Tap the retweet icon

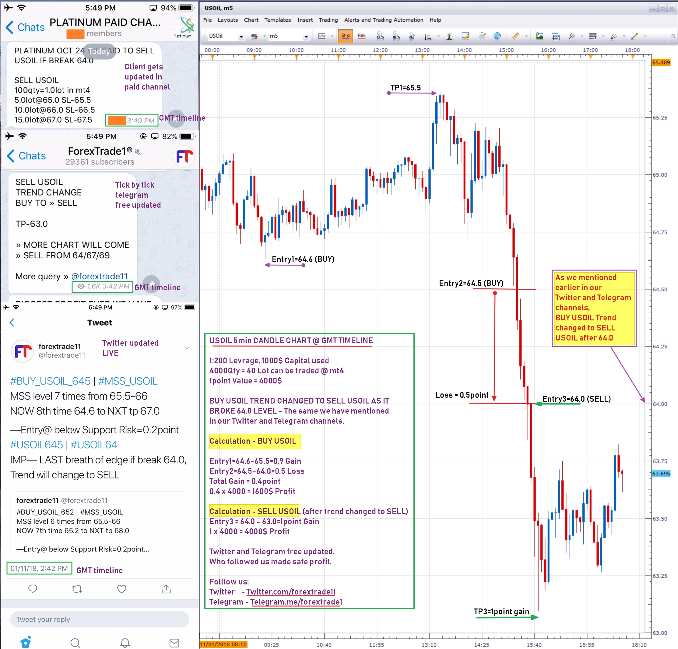77,589
